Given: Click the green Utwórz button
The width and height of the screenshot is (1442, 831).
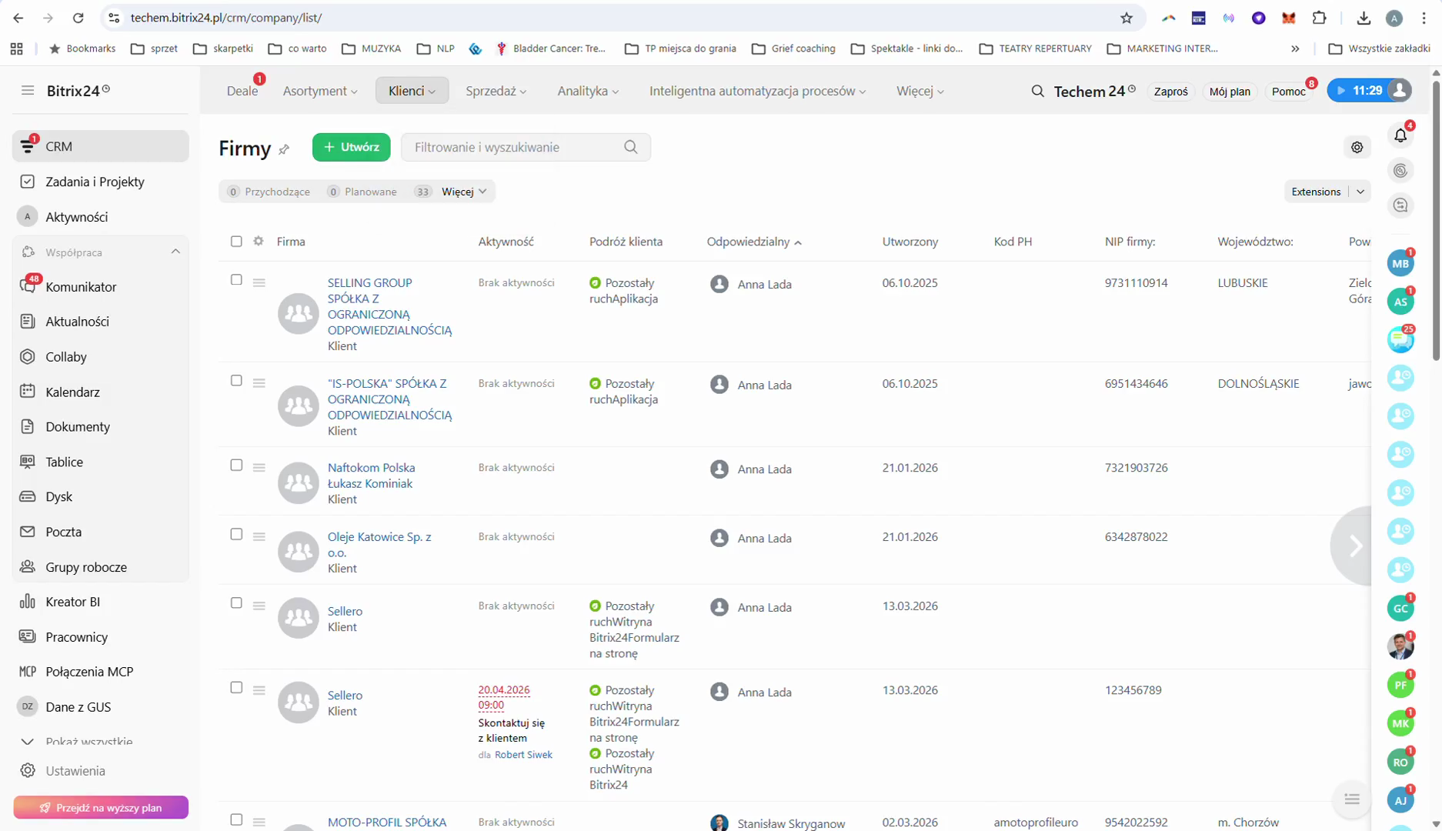Looking at the screenshot, I should tap(352, 147).
